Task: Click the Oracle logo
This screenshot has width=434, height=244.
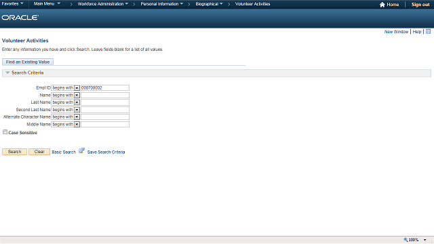Action: [x=20, y=18]
